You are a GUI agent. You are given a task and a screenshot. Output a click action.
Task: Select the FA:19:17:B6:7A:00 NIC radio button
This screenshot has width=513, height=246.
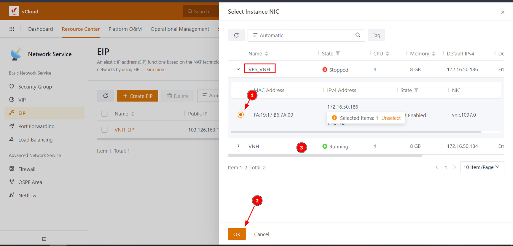241,115
